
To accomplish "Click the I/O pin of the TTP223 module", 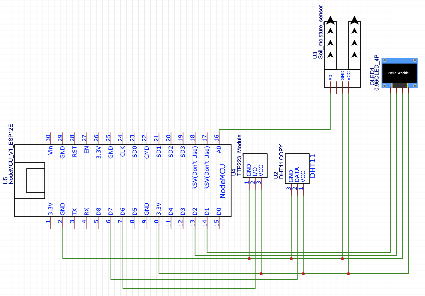I will click(x=254, y=172).
